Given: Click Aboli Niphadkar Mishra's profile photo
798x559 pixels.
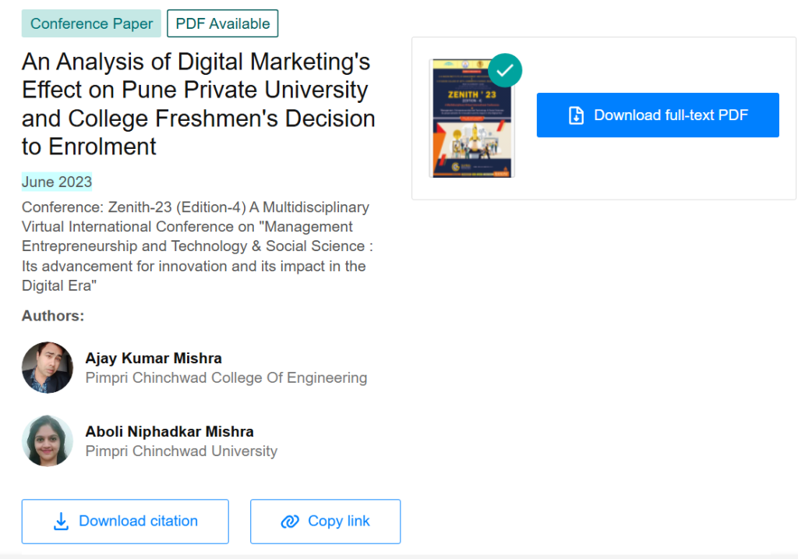Looking at the screenshot, I should point(47,440).
